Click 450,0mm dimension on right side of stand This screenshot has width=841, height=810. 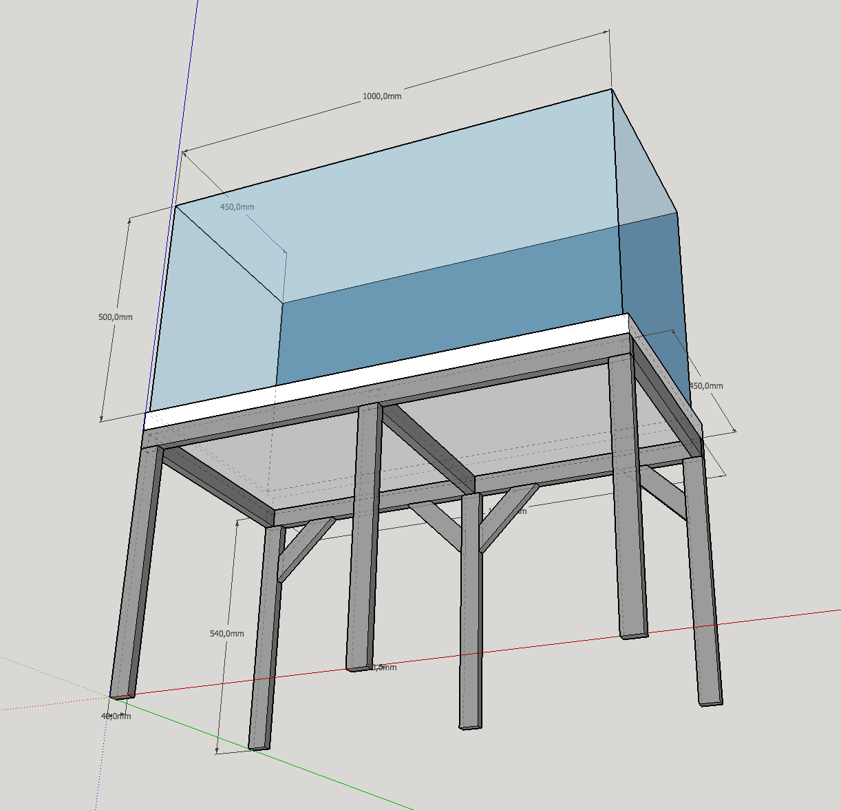706,386
